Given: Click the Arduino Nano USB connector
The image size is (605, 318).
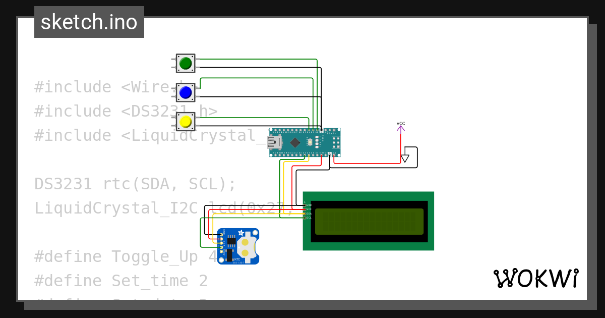Looking at the screenshot, I should pos(274,142).
